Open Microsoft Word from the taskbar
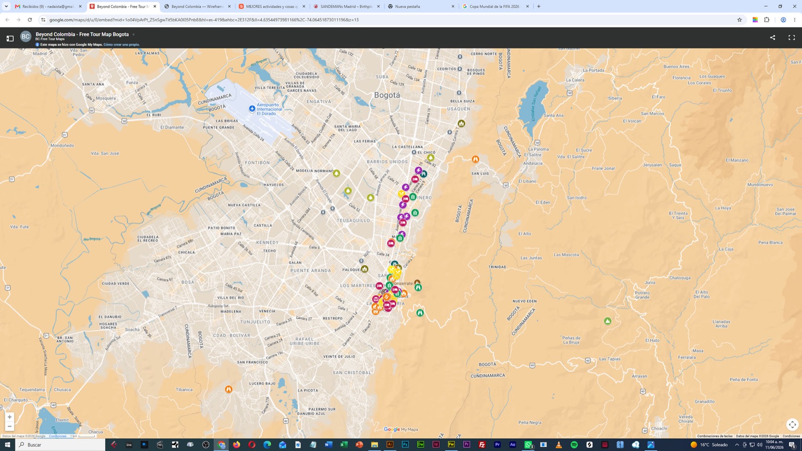The width and height of the screenshot is (802, 451). (328, 445)
